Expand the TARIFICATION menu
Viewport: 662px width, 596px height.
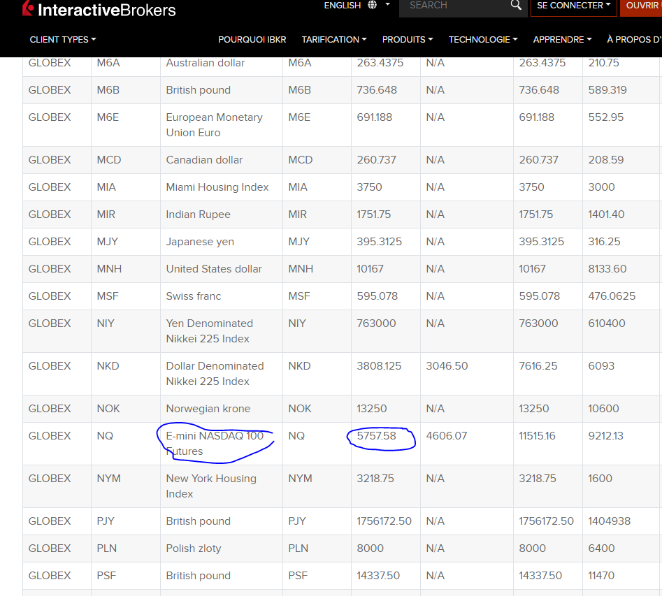point(334,40)
